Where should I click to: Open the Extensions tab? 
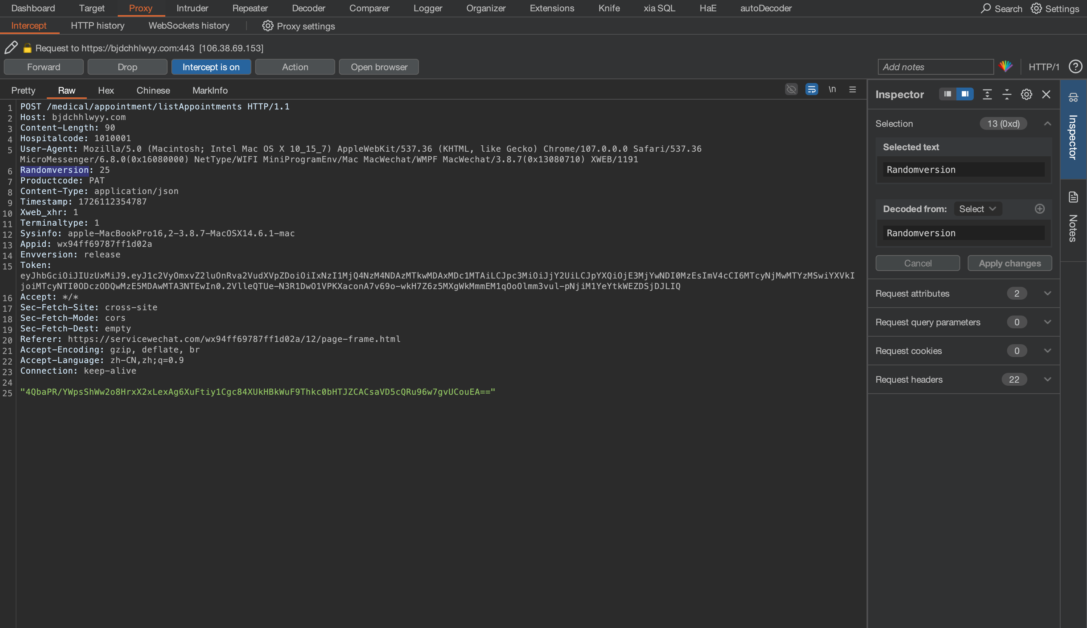[x=552, y=8]
